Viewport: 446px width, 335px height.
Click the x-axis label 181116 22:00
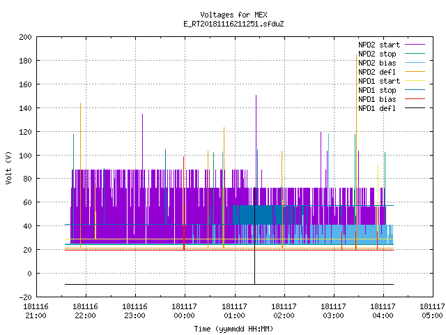tap(85, 311)
